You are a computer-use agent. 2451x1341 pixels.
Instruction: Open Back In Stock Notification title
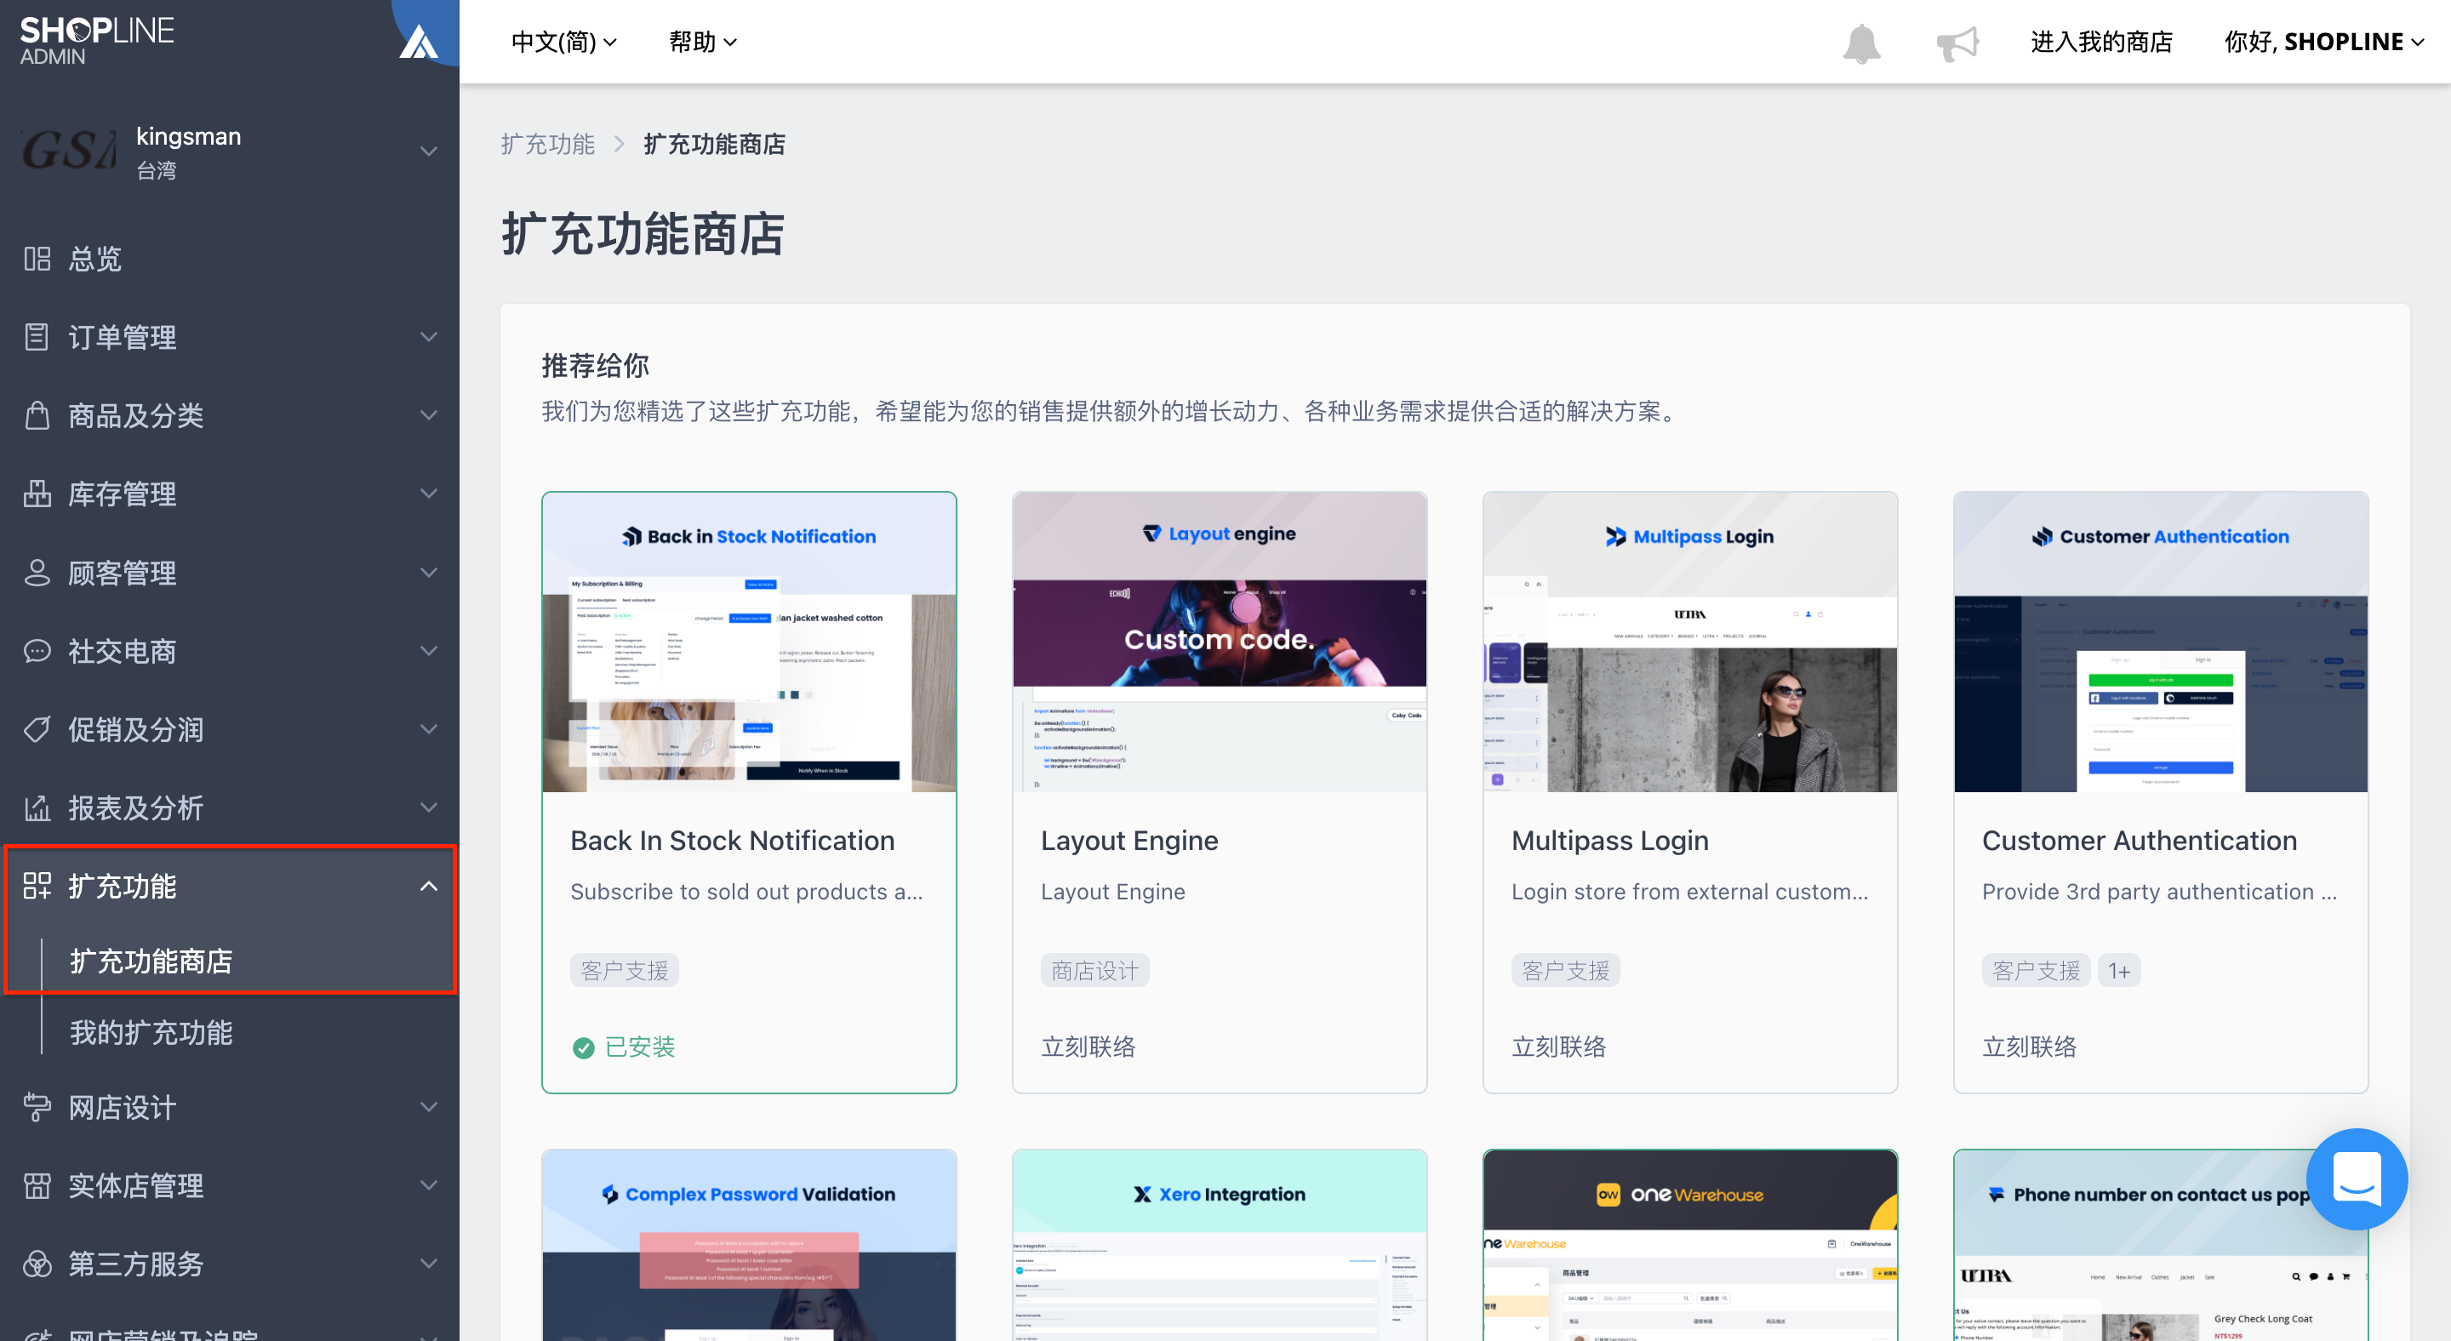pos(733,841)
